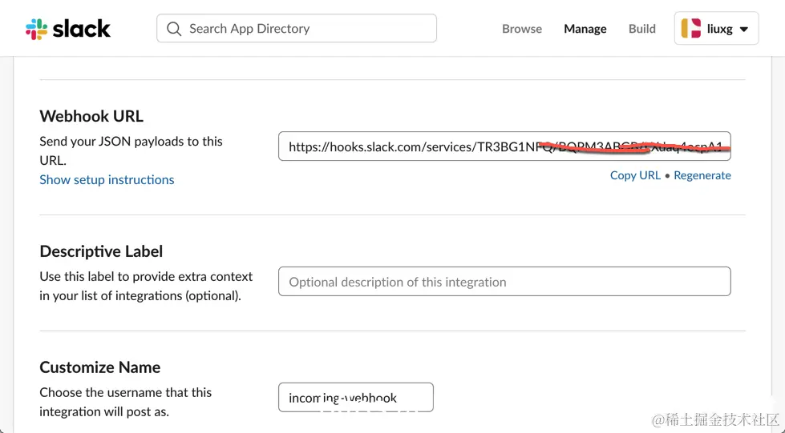Open the Manage menu item
Screen dimensions: 785x433
point(585,29)
